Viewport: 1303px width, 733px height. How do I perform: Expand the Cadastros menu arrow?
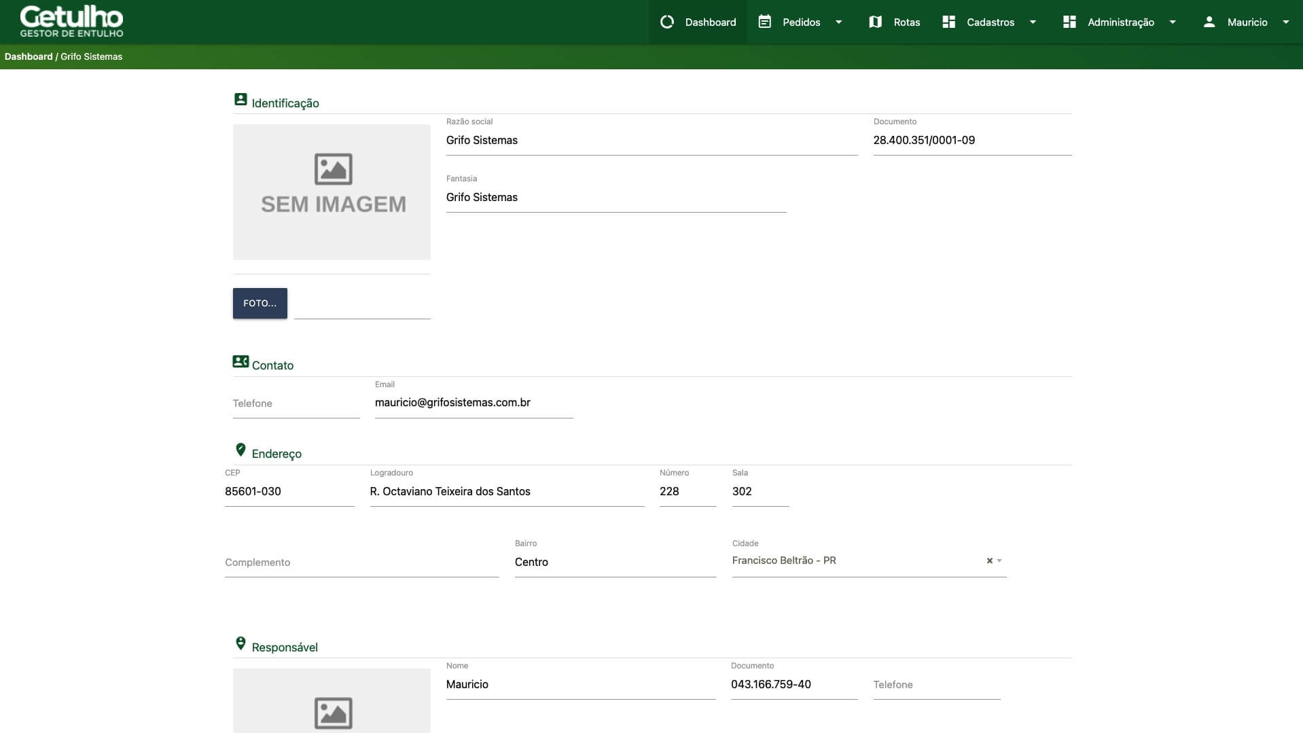point(1033,22)
